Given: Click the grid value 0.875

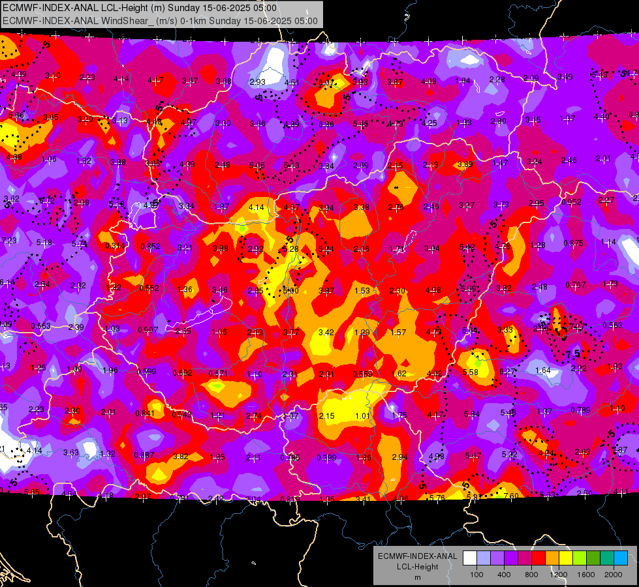Looking at the screenshot, I should [x=573, y=243].
